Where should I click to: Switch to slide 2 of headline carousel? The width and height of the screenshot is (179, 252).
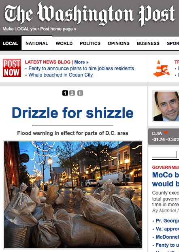(x=72, y=93)
